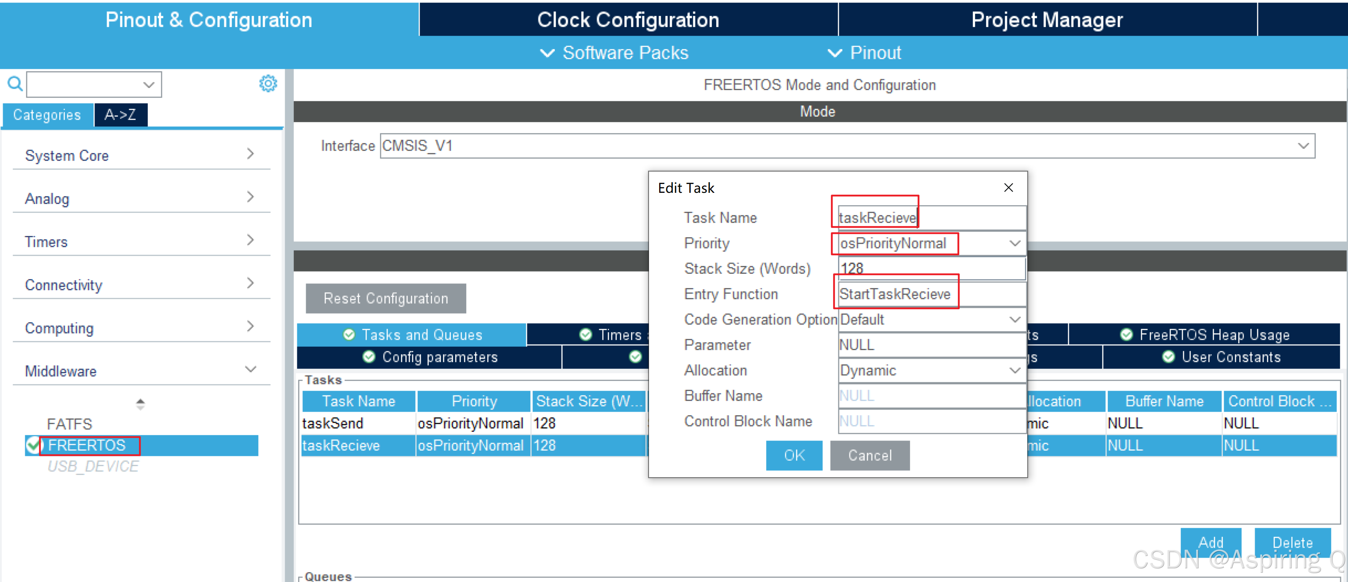
Task: Open the Tasks and Queues tab
Action: [412, 335]
